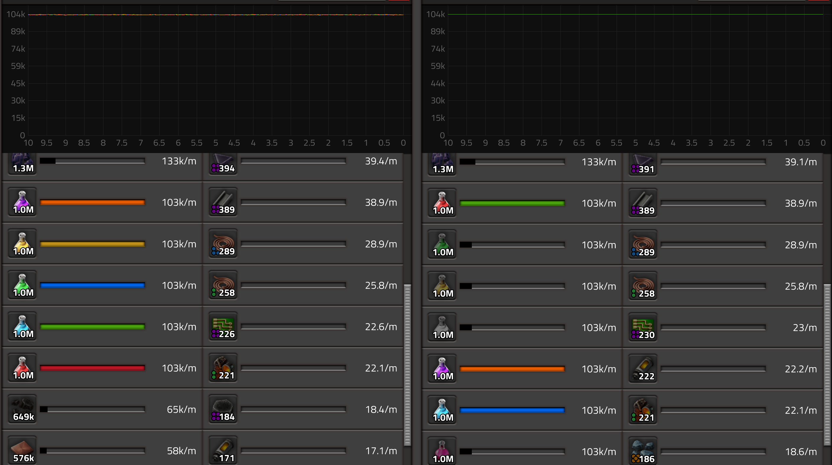Click the '65k/m' coal rate value
832x465 pixels.
click(x=181, y=409)
